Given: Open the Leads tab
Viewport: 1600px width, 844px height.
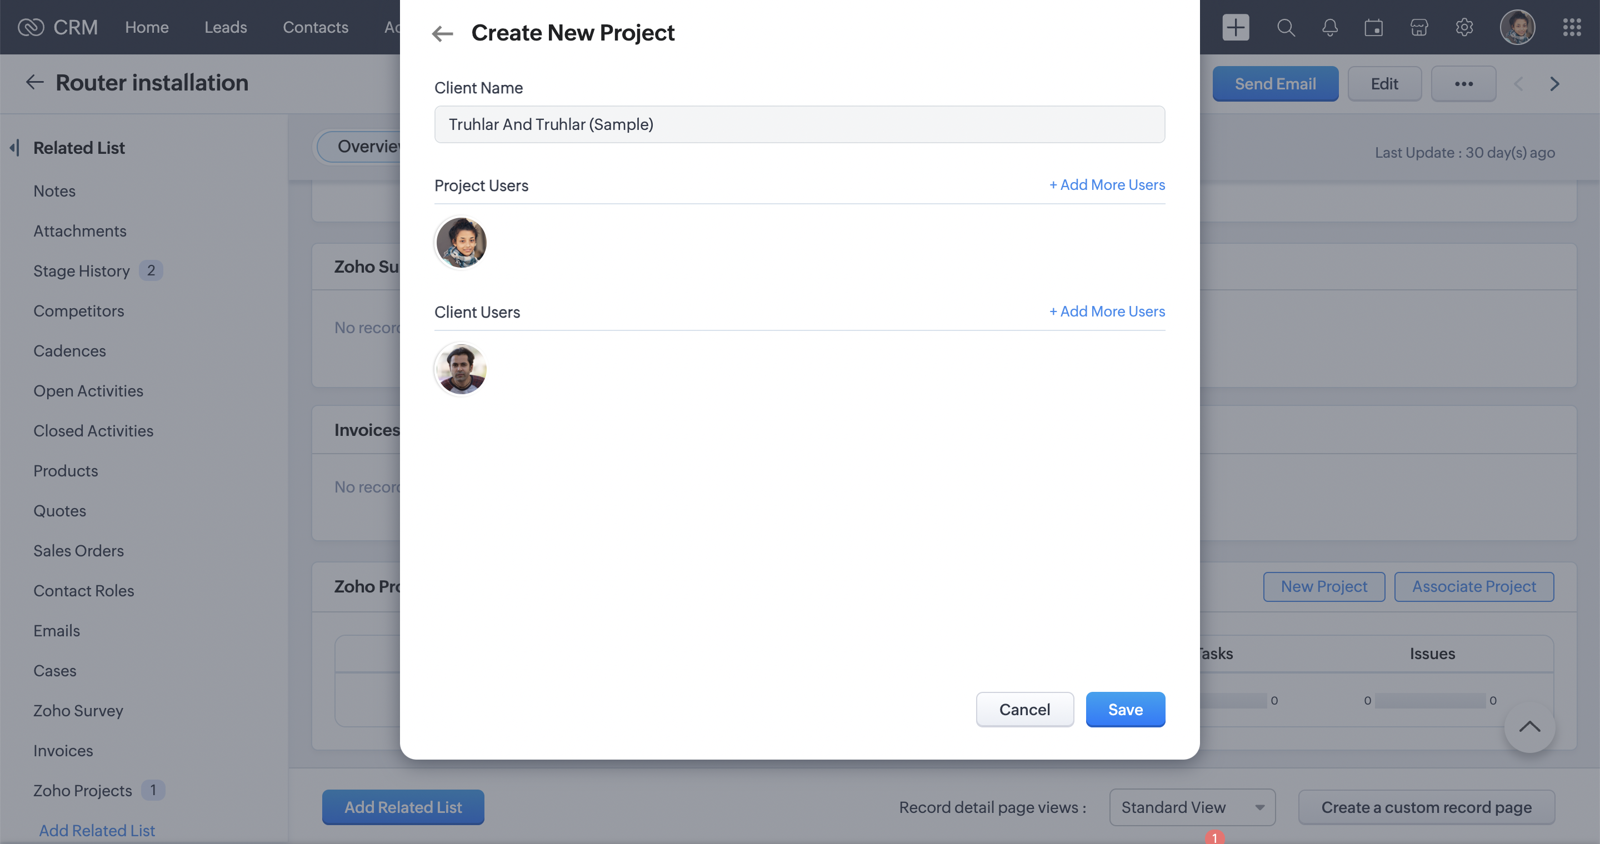Looking at the screenshot, I should [226, 27].
